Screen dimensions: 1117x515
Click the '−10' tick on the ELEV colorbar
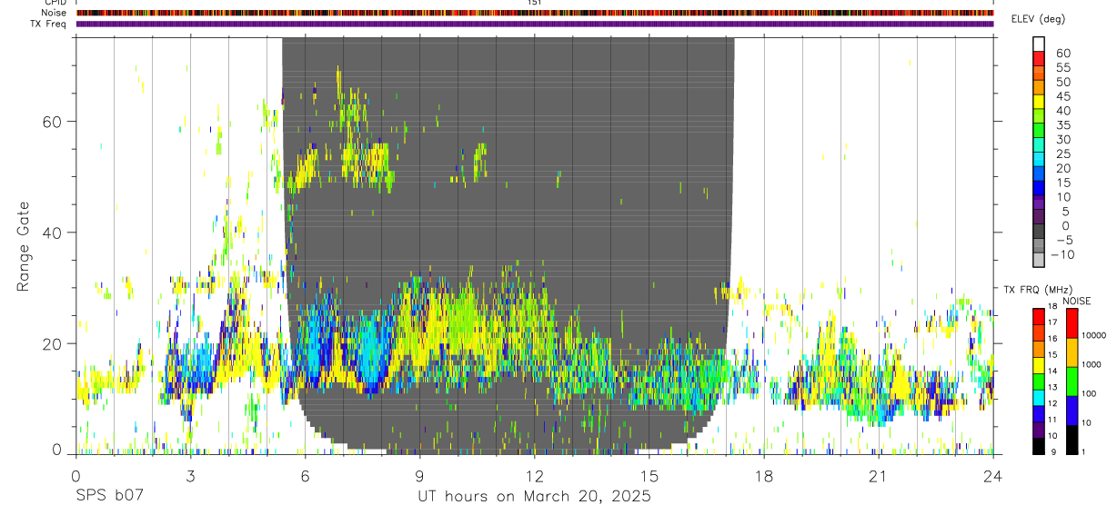[x=1062, y=254]
